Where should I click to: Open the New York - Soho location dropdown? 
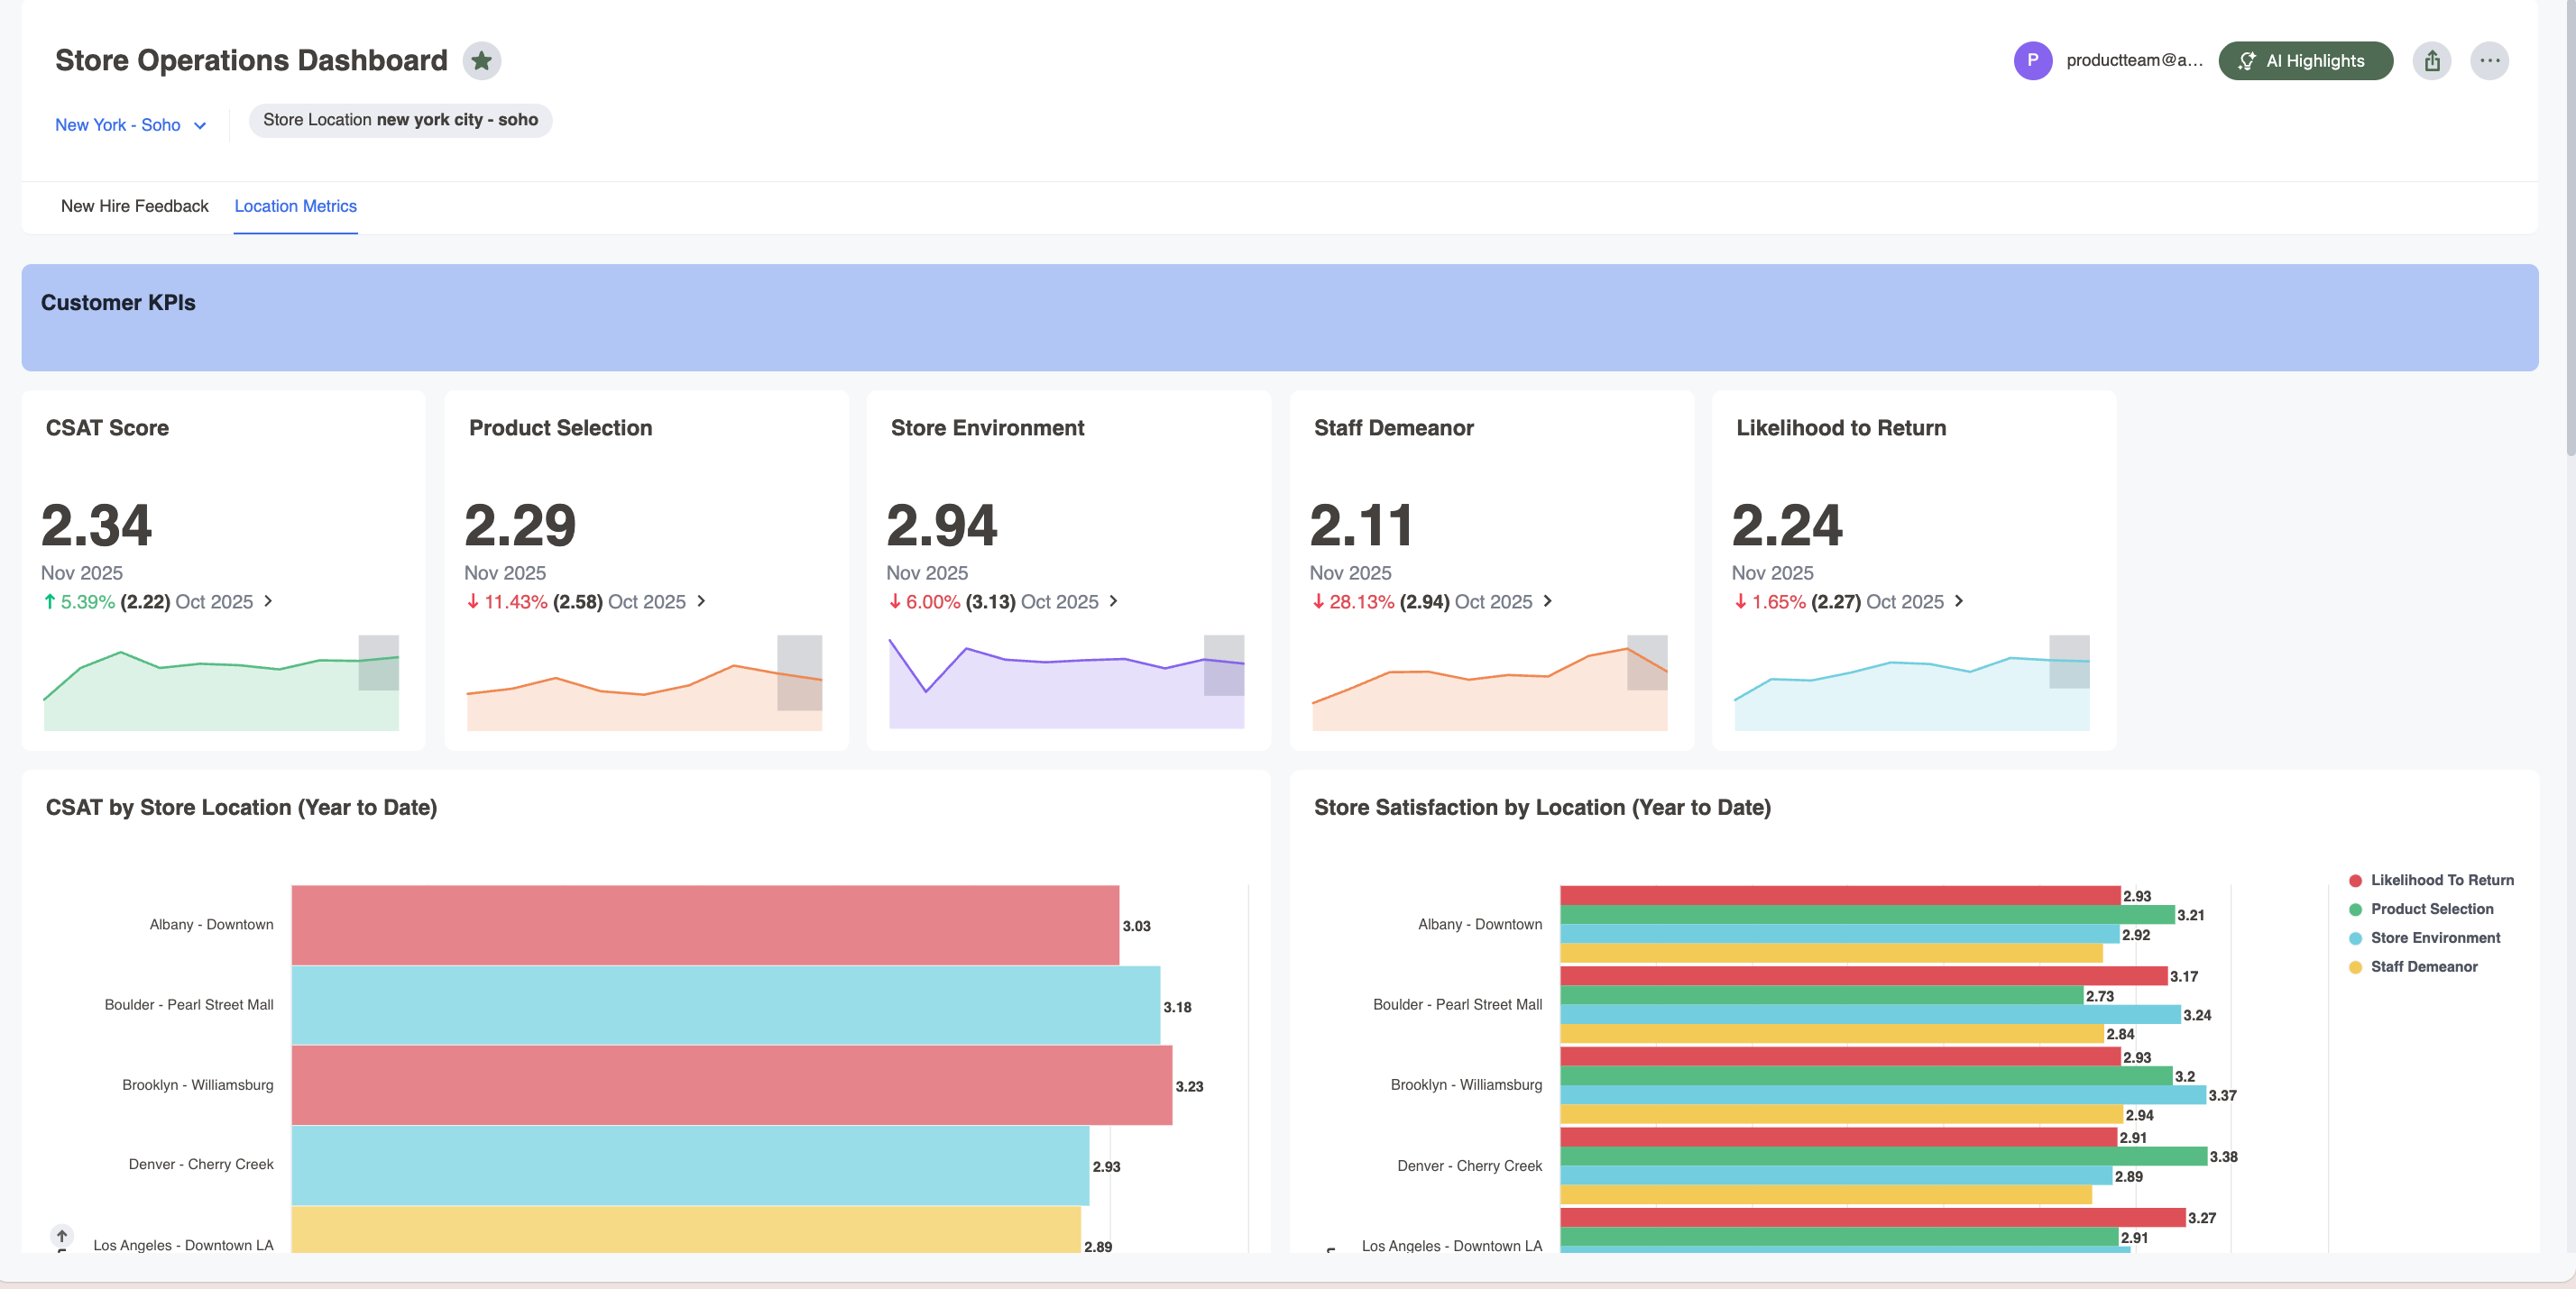point(131,125)
